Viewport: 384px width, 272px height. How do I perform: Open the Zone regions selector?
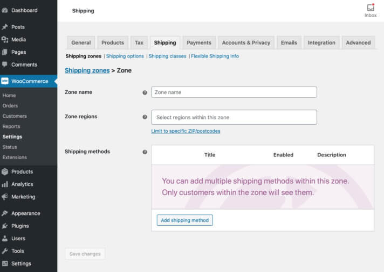[234, 117]
